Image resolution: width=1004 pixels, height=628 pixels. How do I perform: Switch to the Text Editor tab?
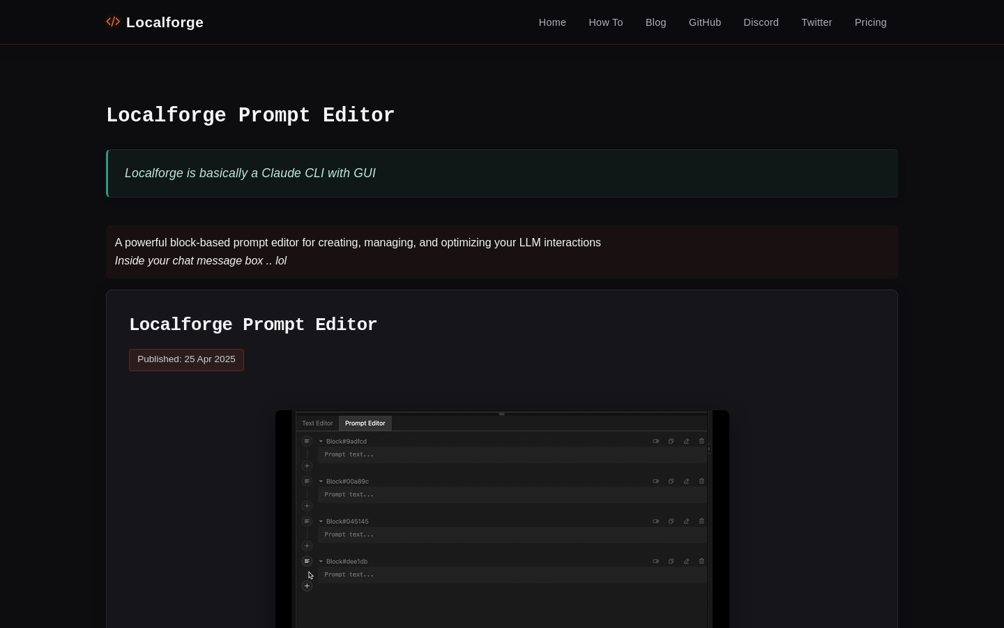pos(317,424)
